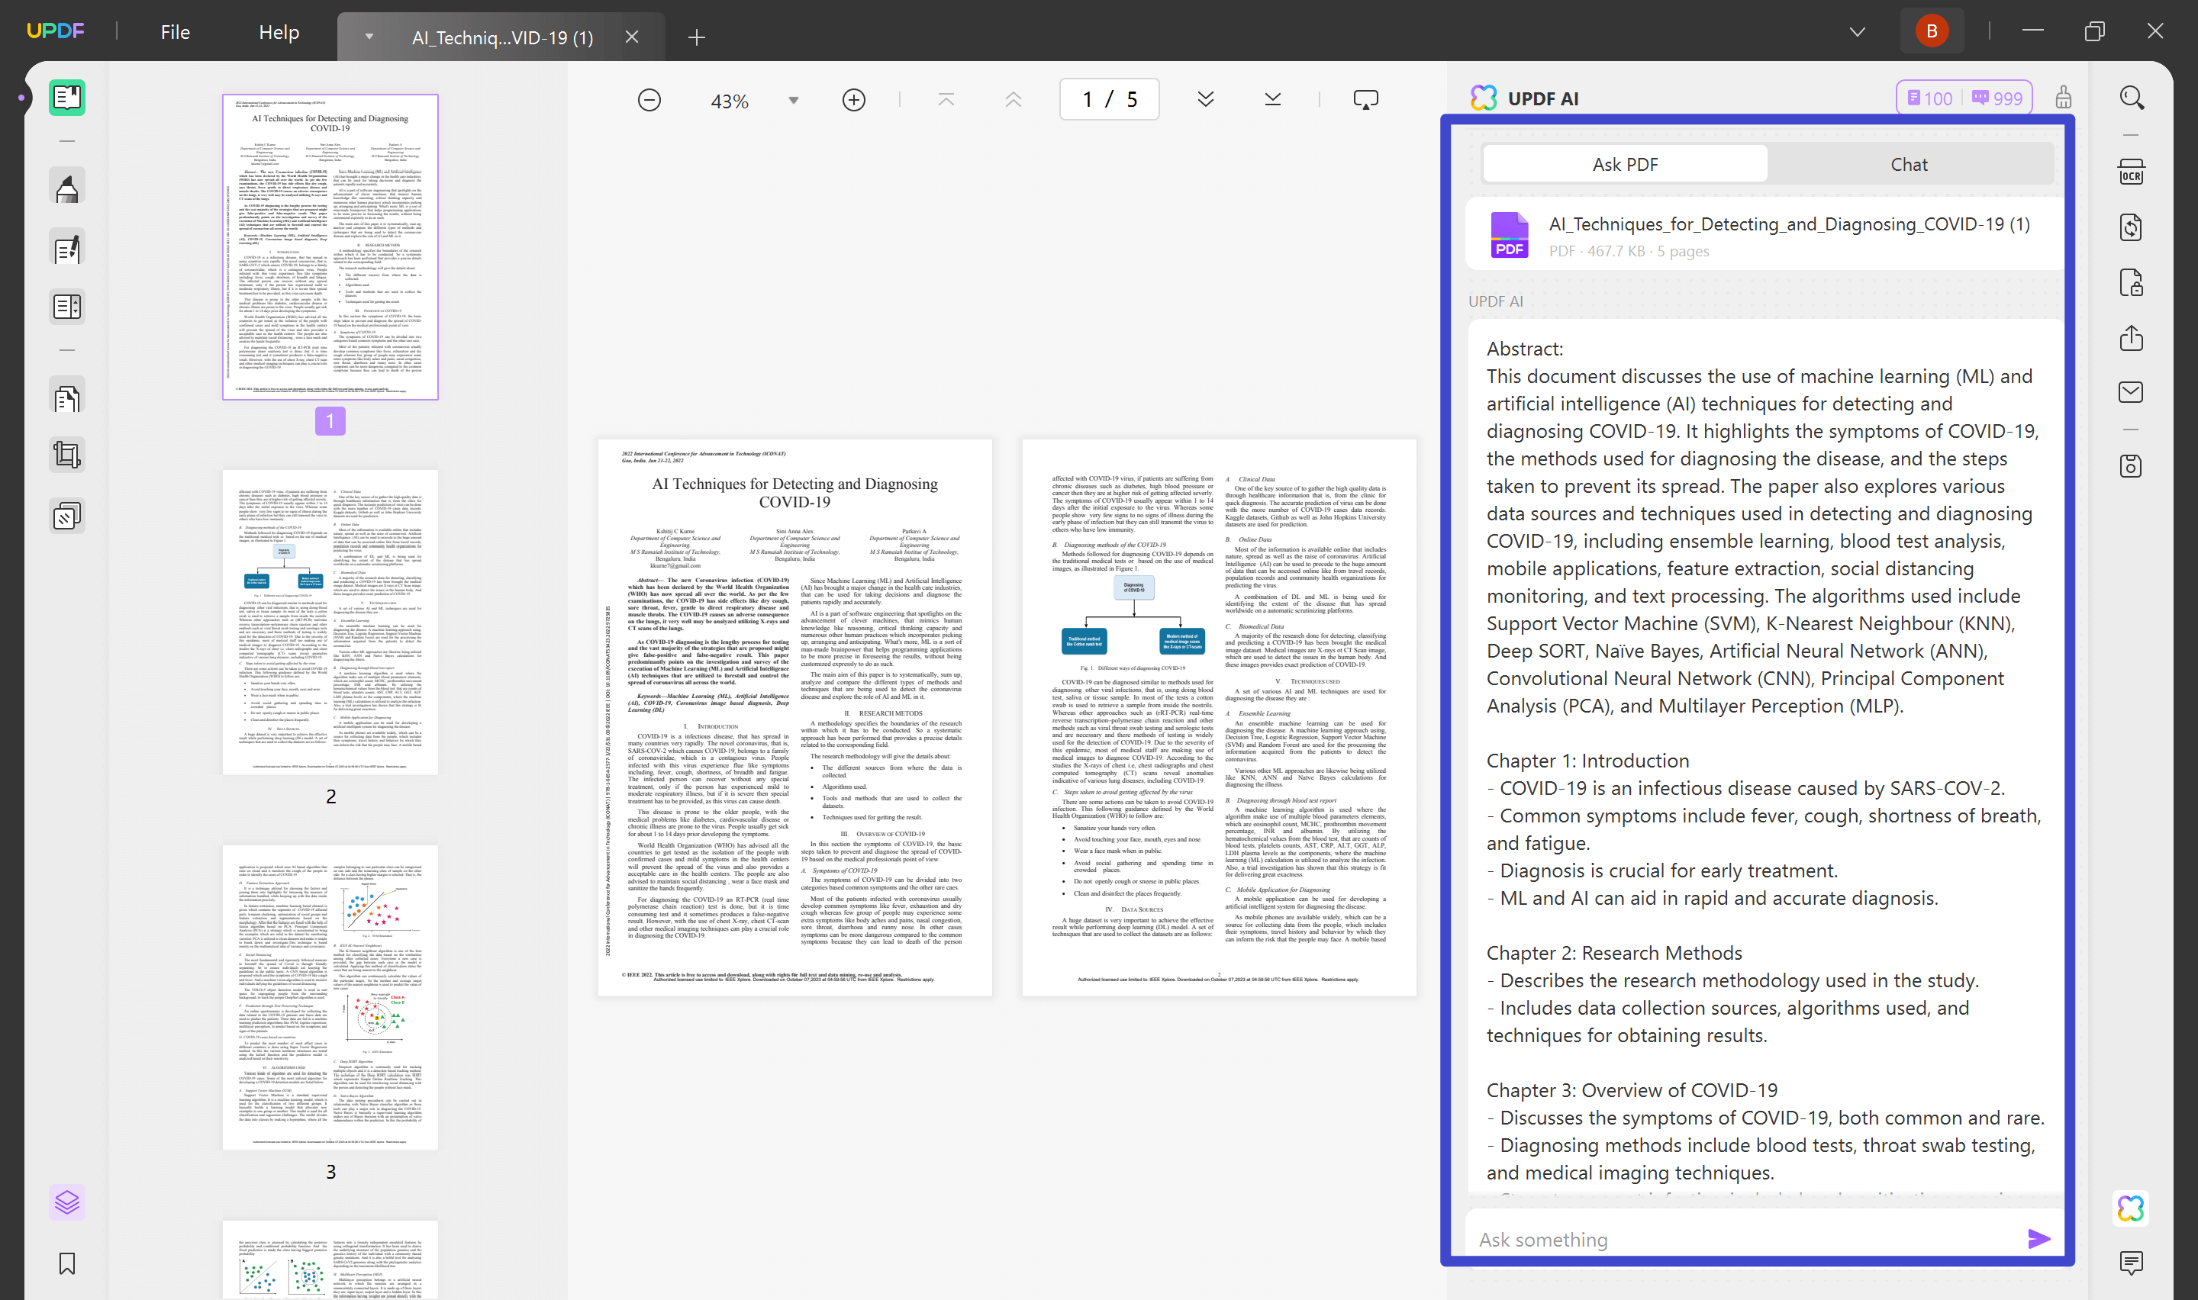Expand the document tab dropdown arrow
This screenshot has width=2198, height=1300.
tap(369, 37)
